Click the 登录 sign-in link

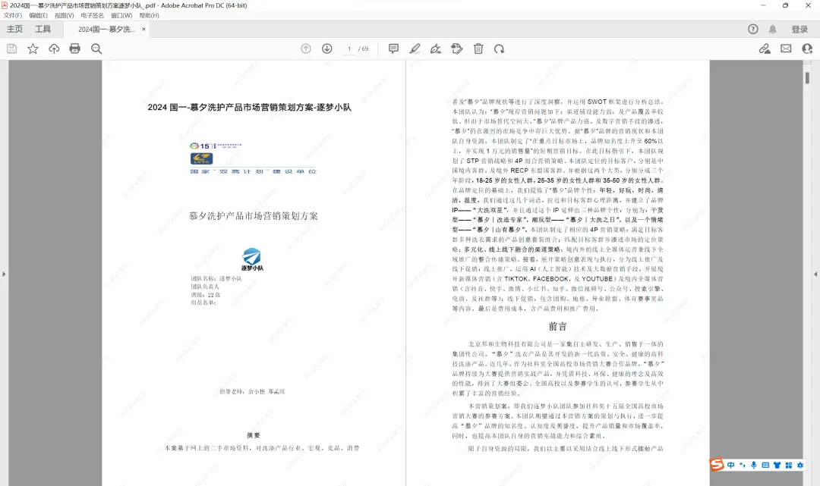[801, 29]
